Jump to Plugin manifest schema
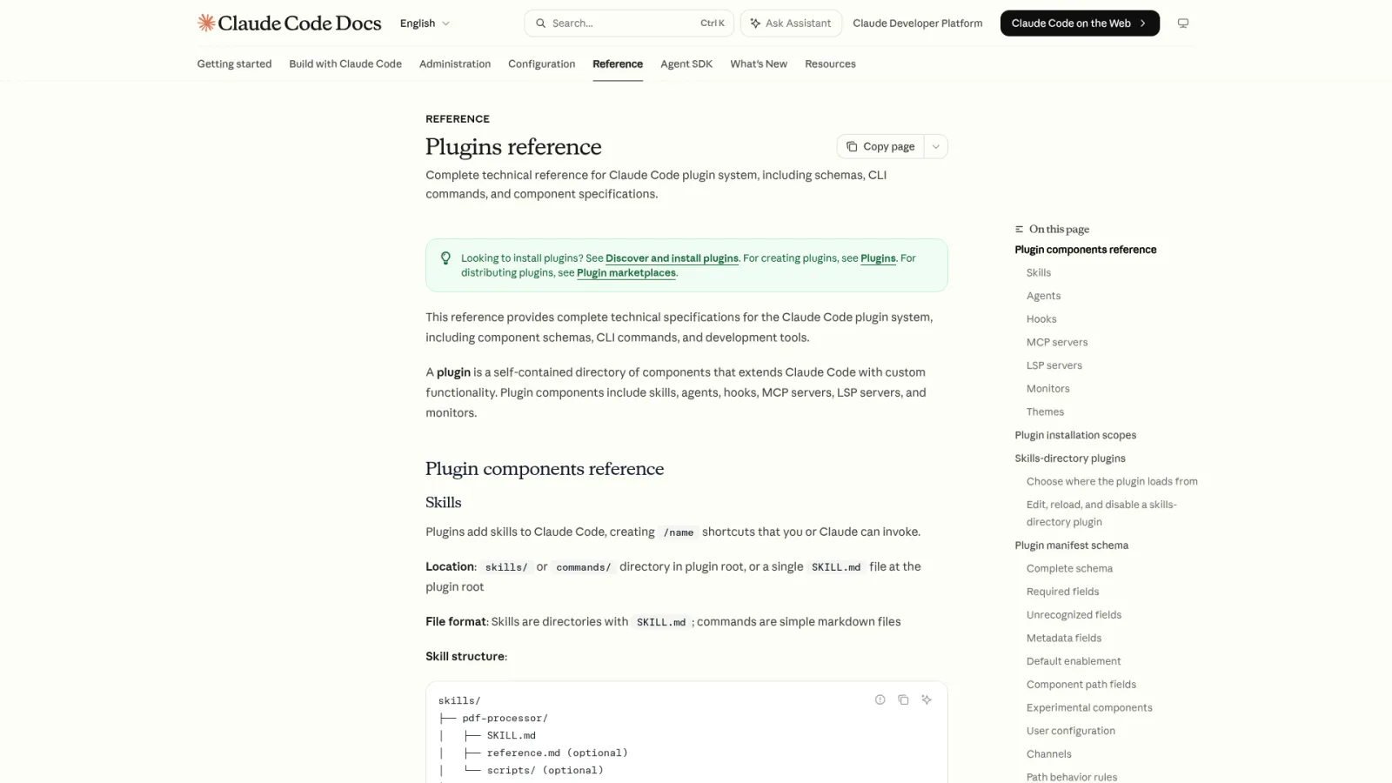This screenshot has height=783, width=1392. point(1071,545)
